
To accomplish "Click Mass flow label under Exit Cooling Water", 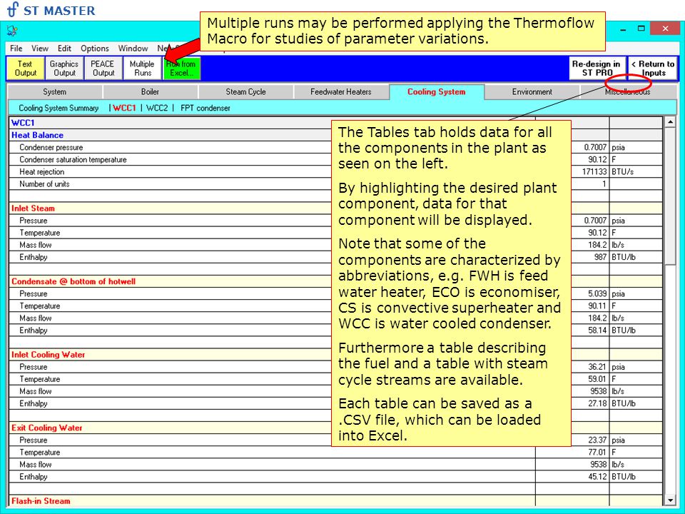I will [x=36, y=465].
